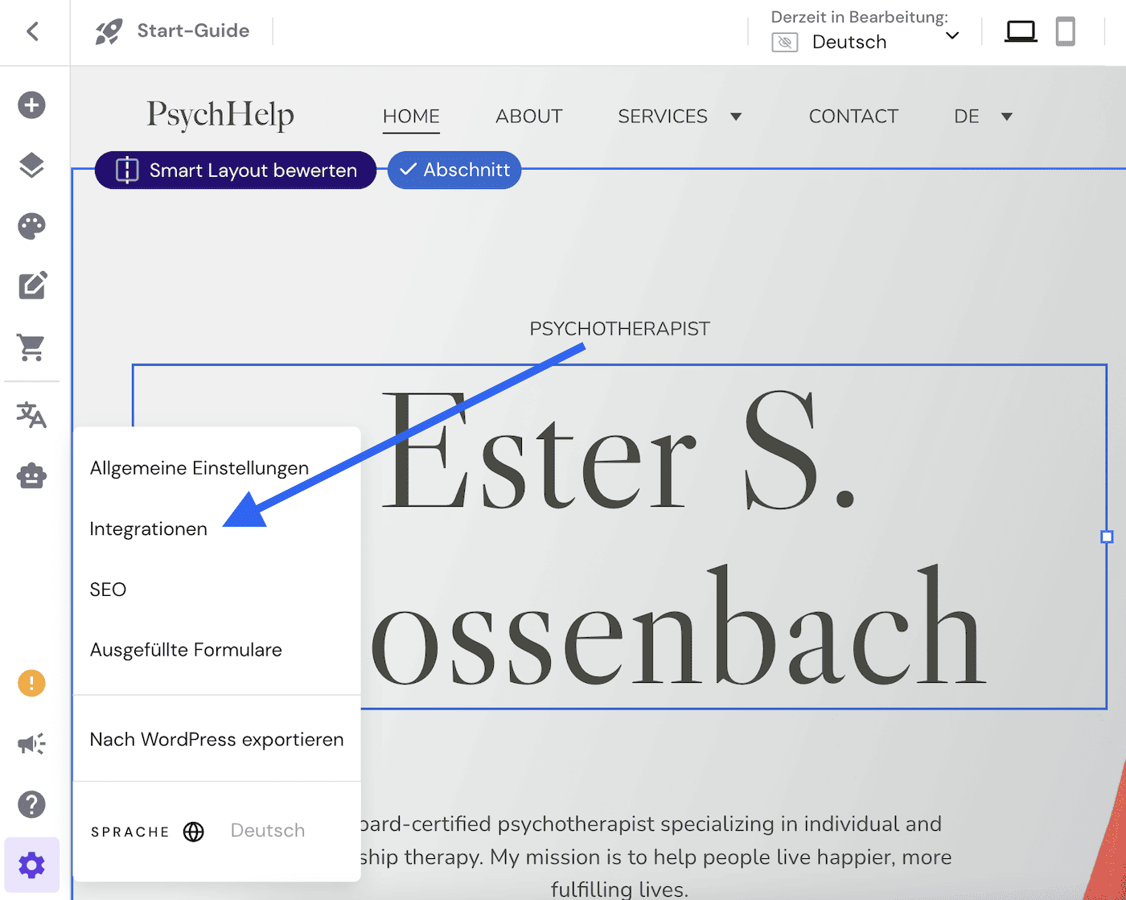The height and width of the screenshot is (900, 1126).
Task: Open the SERVICES nav link
Action: (663, 117)
